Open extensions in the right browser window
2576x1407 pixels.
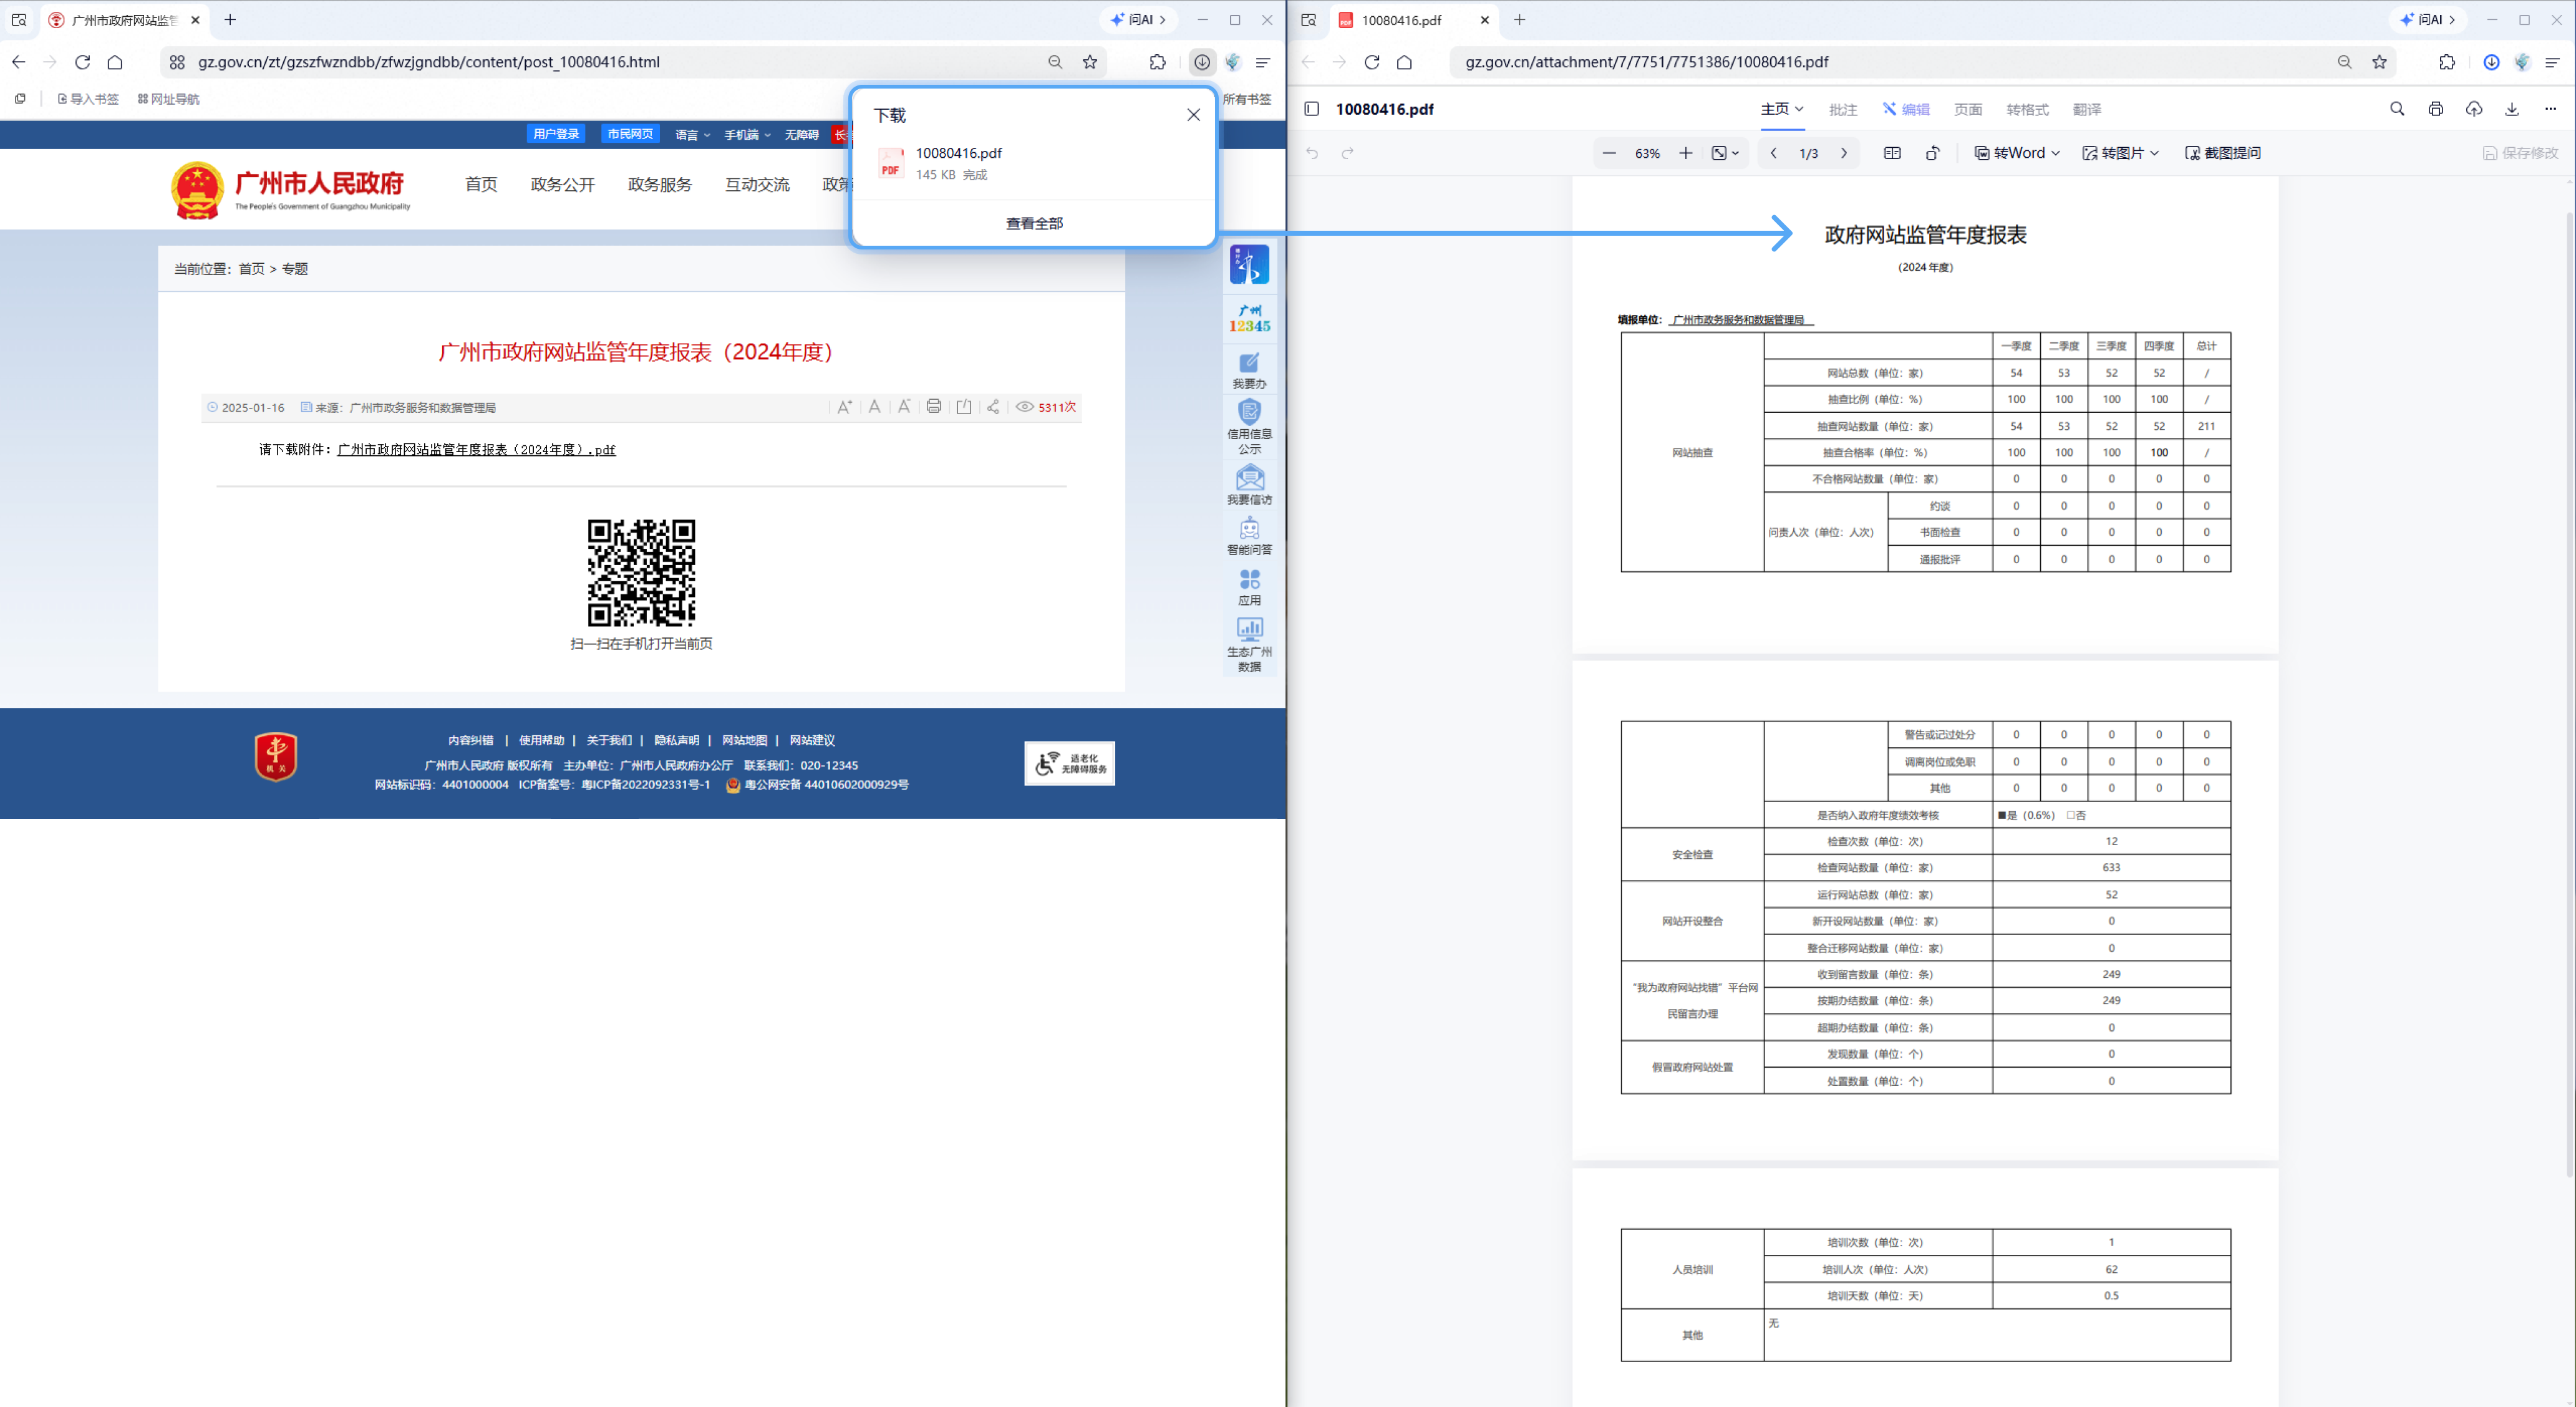tap(2446, 62)
